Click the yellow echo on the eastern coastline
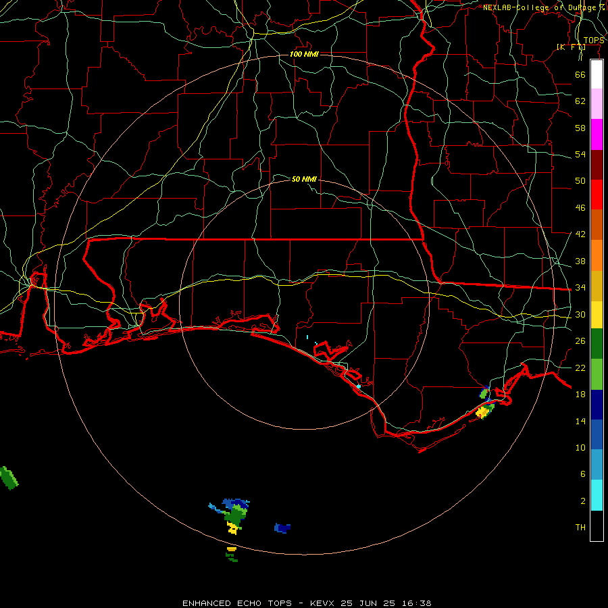This screenshot has width=608, height=608. [482, 413]
